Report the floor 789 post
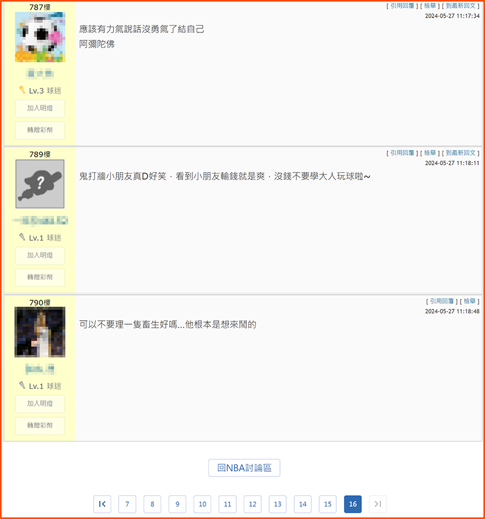Screen dimensions: 485x519 click(430, 153)
